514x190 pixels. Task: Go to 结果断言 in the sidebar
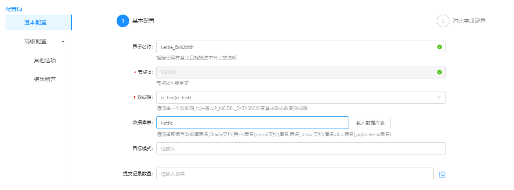pos(45,79)
